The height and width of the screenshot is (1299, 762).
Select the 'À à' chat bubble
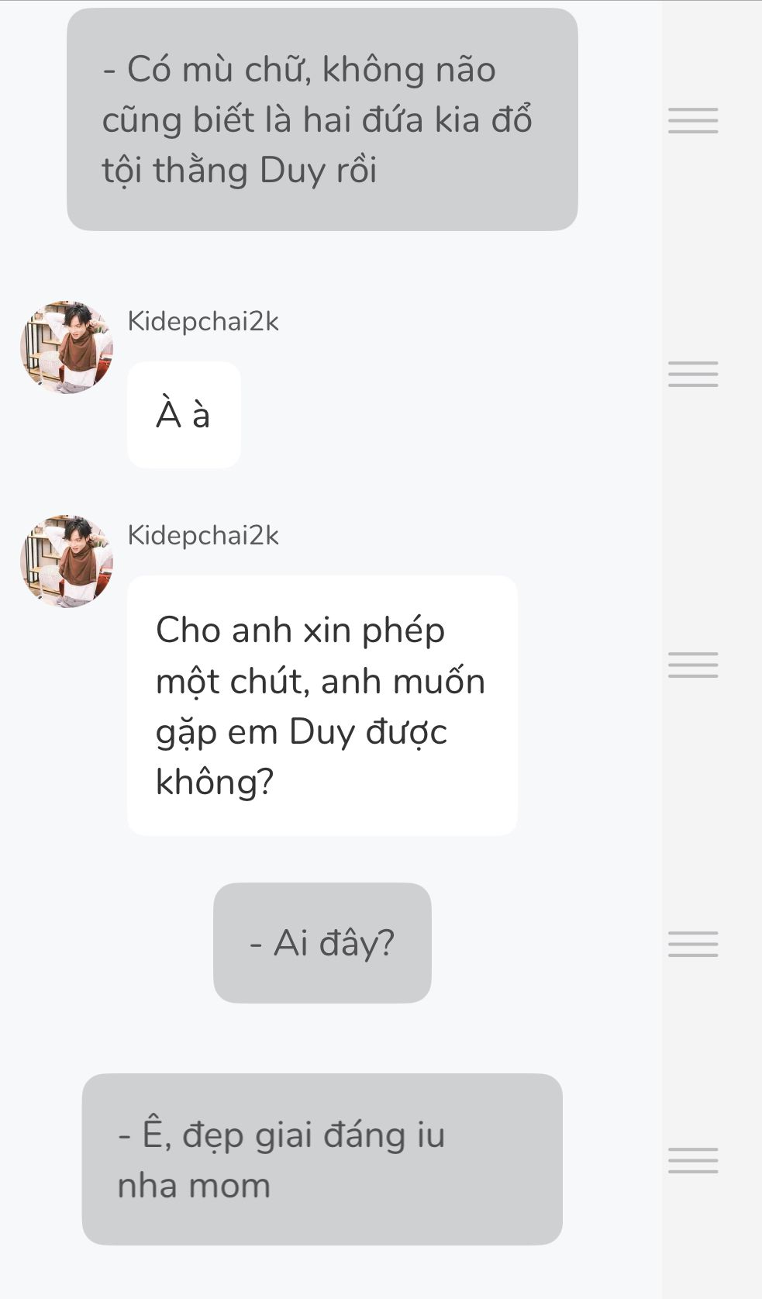click(184, 415)
